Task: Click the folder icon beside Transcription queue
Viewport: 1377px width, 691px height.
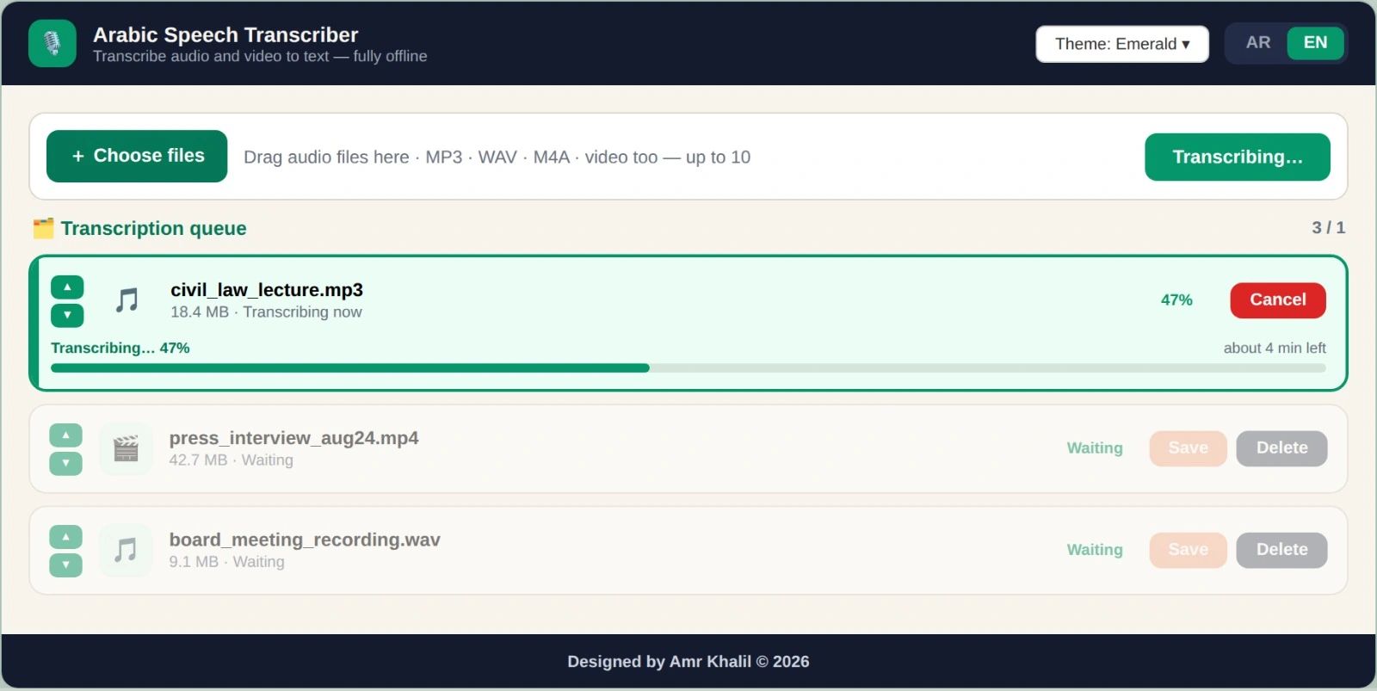Action: (43, 228)
